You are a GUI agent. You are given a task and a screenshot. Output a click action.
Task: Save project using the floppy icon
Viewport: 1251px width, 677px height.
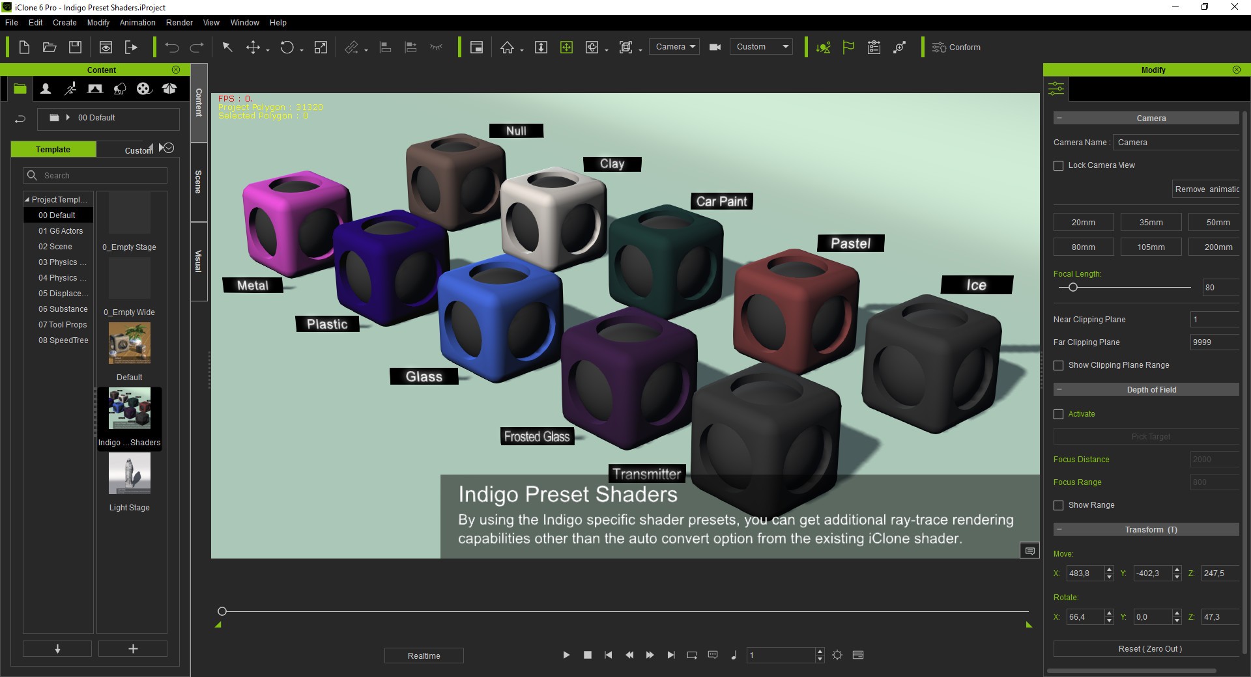pos(76,47)
